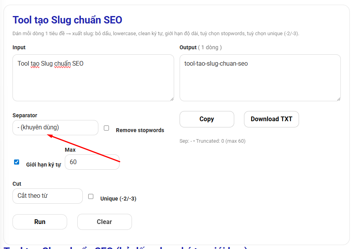The image size is (358, 249).
Task: Click inside the Output text area
Action: (x=260, y=78)
